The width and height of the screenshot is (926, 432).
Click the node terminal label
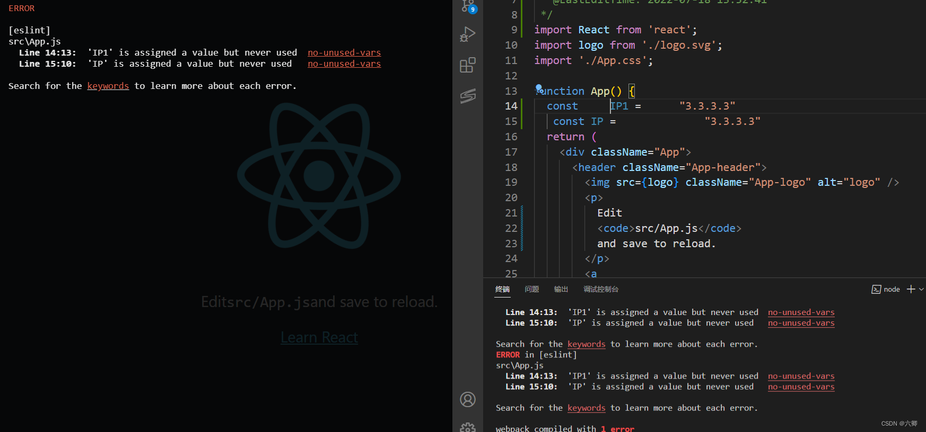pyautogui.click(x=892, y=289)
